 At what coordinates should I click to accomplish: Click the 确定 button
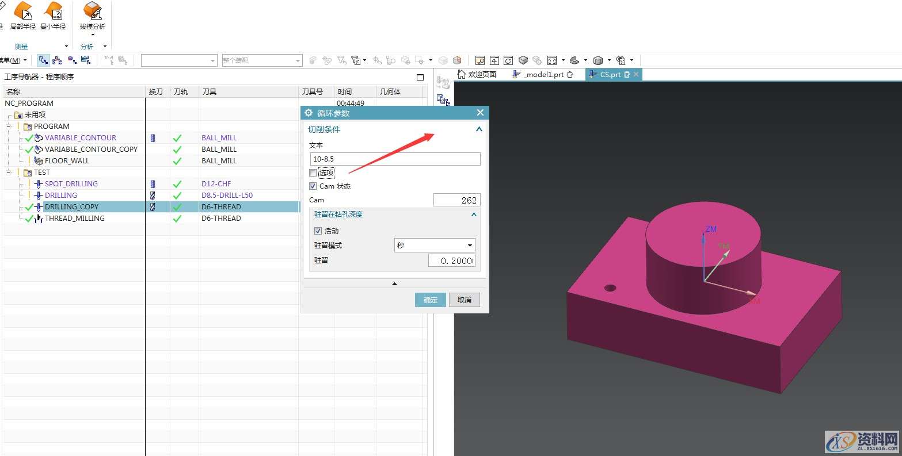430,300
